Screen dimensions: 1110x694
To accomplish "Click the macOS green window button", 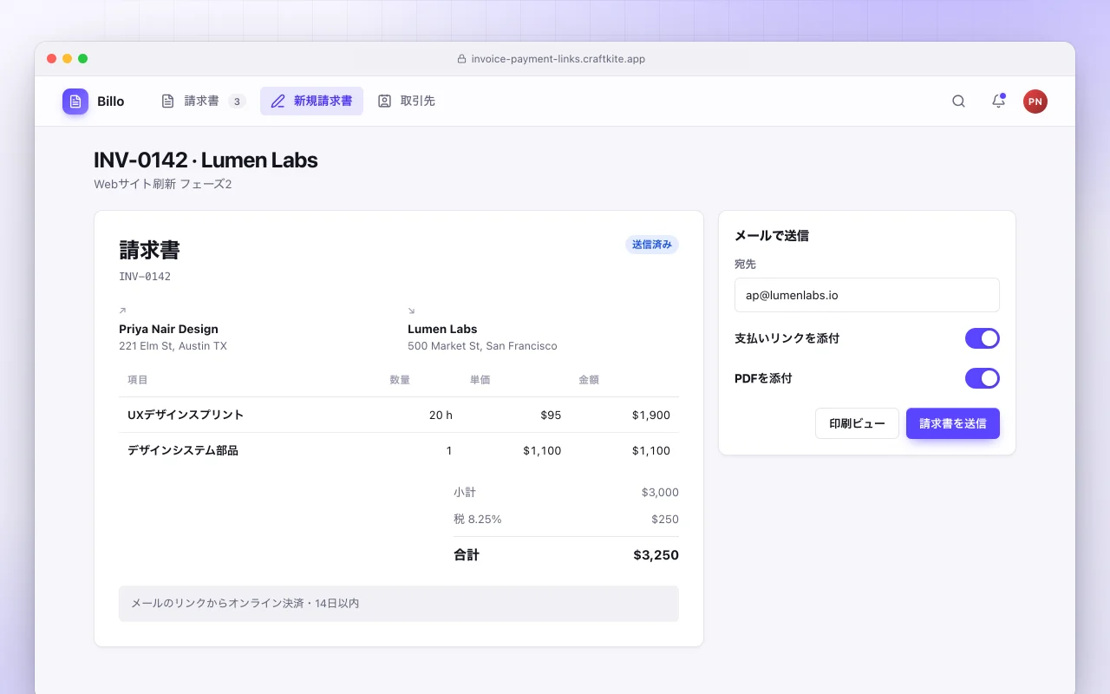I will point(82,58).
